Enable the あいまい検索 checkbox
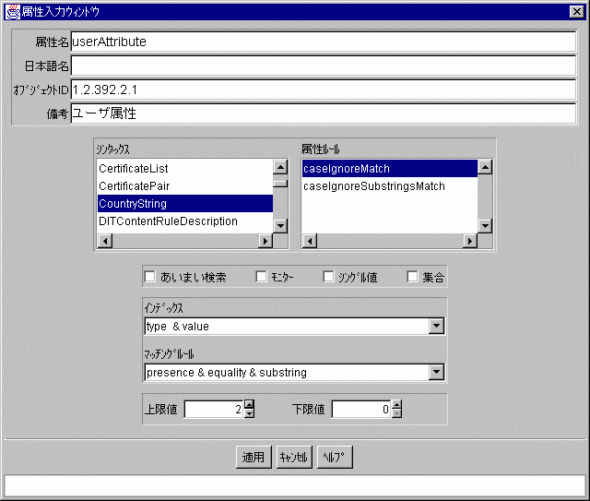Viewport: 590px width, 501px height. click(x=149, y=277)
